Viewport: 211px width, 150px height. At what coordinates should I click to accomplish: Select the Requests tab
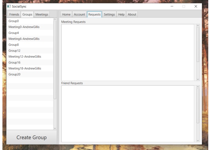[x=94, y=14]
